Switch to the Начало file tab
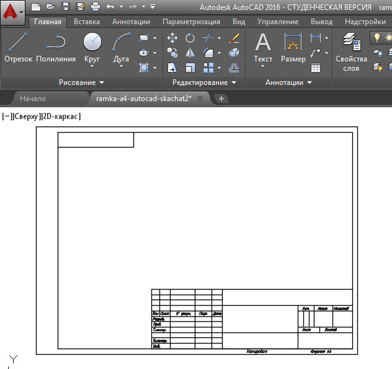 click(33, 98)
